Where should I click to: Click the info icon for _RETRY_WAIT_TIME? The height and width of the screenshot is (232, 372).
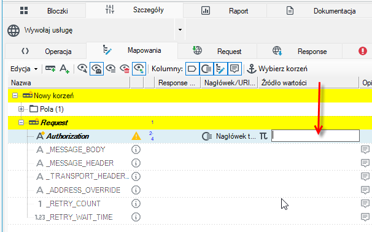(x=136, y=217)
